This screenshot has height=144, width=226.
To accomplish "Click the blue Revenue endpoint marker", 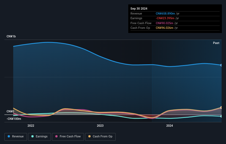I will pyautogui.click(x=221, y=65).
